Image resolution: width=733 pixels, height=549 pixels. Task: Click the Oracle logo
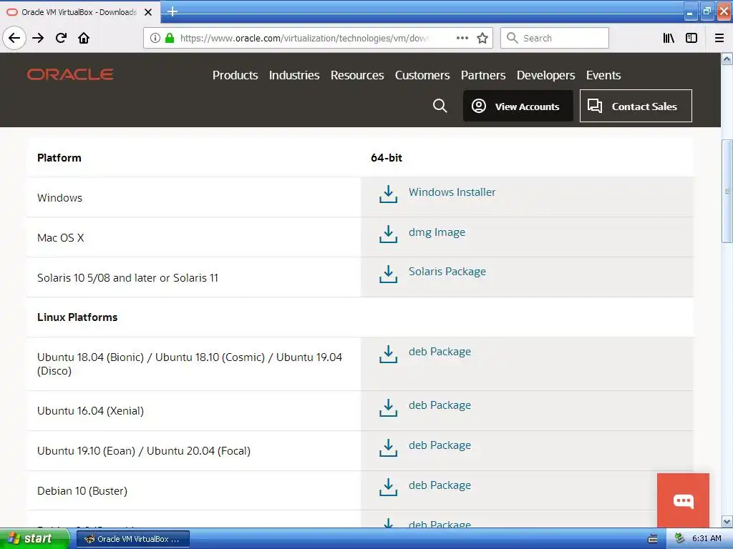(70, 74)
